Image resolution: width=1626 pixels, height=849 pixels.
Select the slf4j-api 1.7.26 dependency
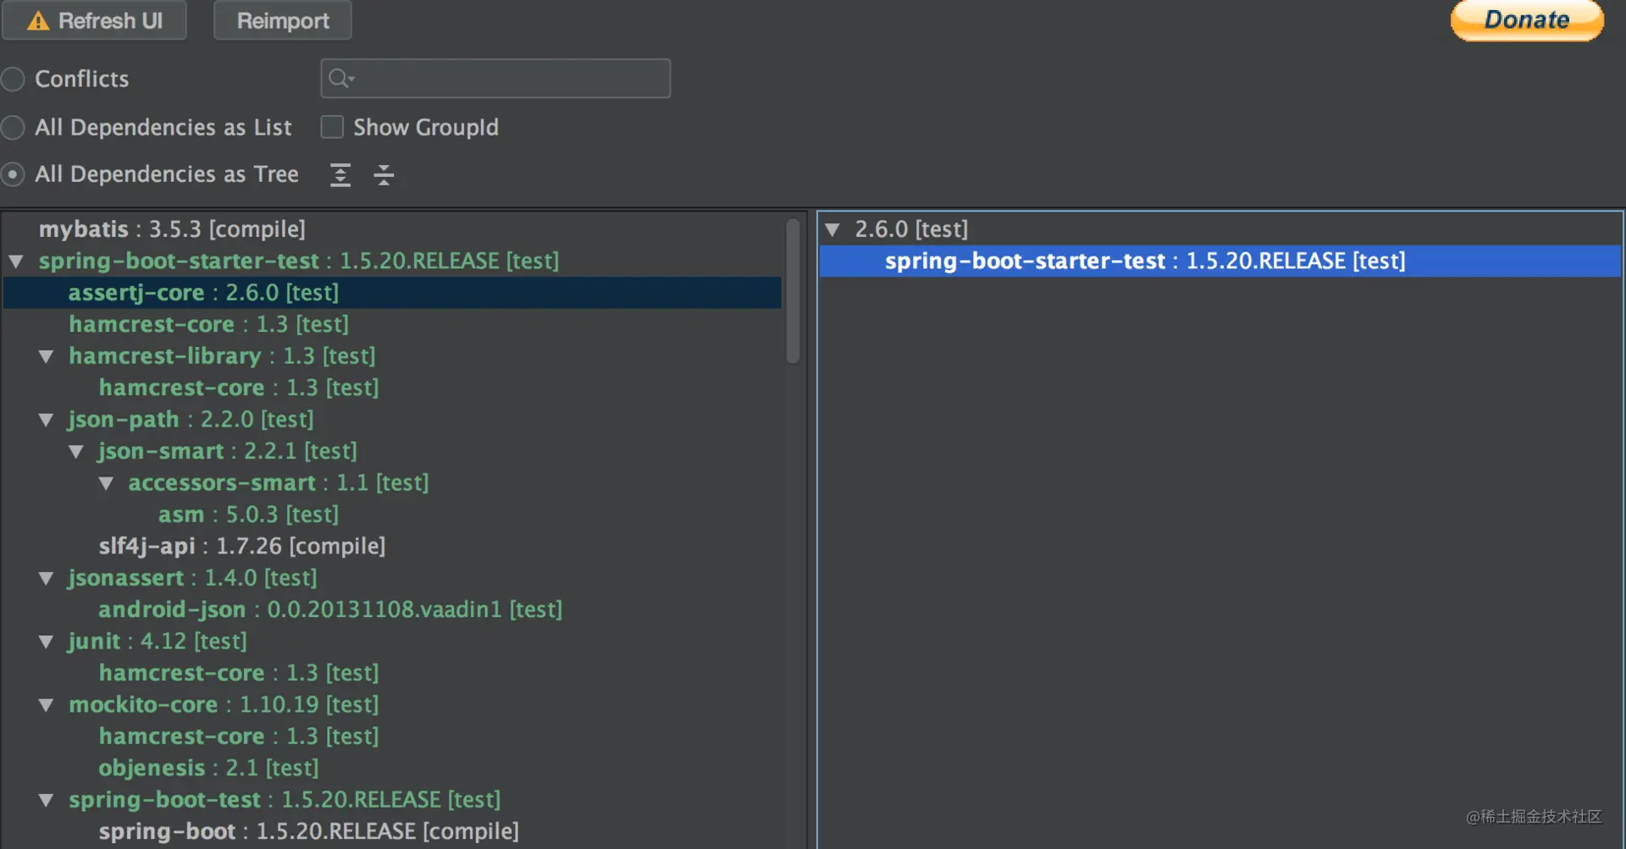[x=242, y=546]
